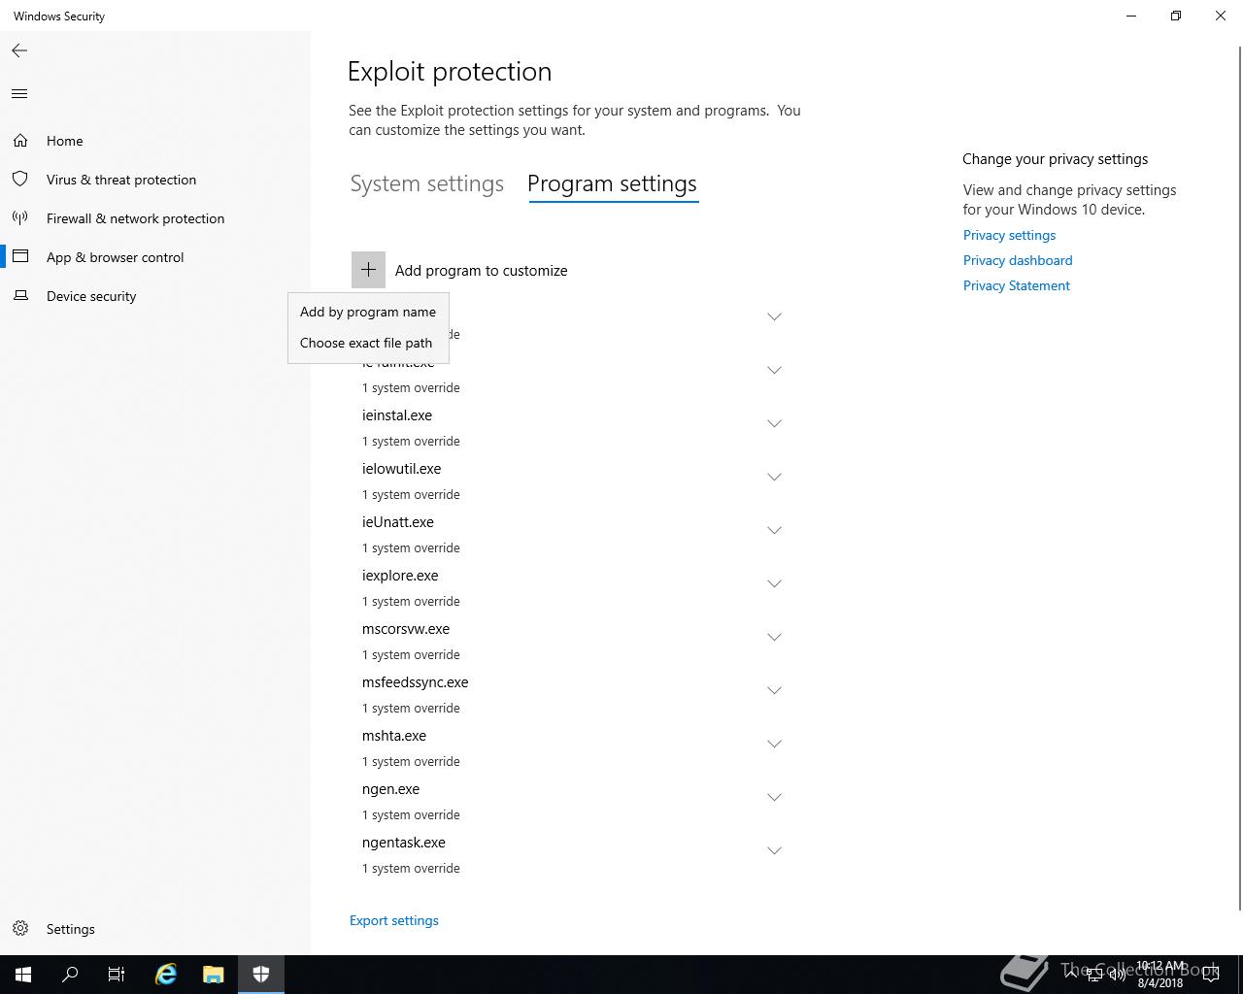Click the plus Add program button
This screenshot has height=994, width=1243.
click(x=368, y=270)
